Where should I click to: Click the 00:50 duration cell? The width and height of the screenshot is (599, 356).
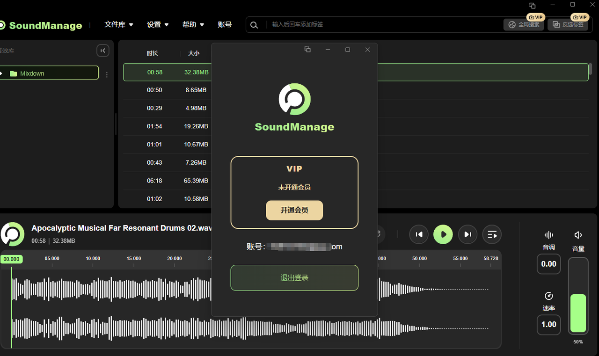pyautogui.click(x=154, y=90)
